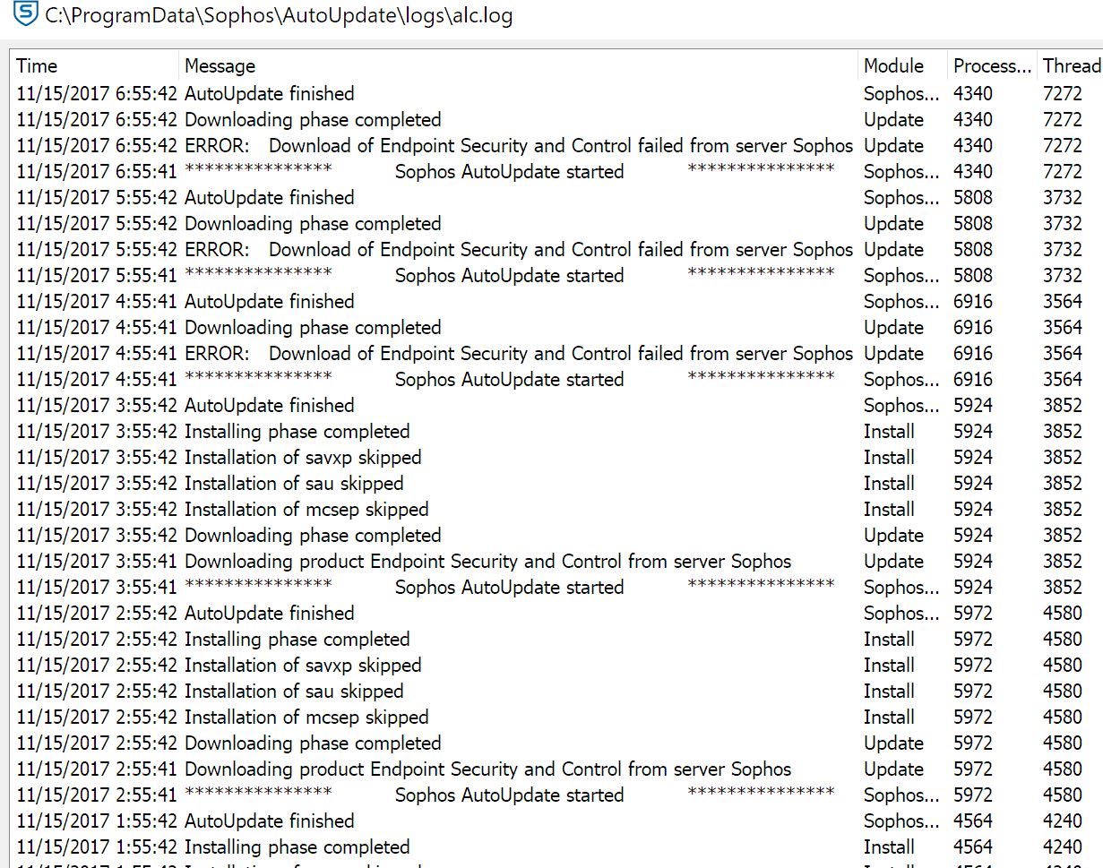Select the 2:55:42 "Installation of savxp skipped" message

pyautogui.click(x=302, y=665)
